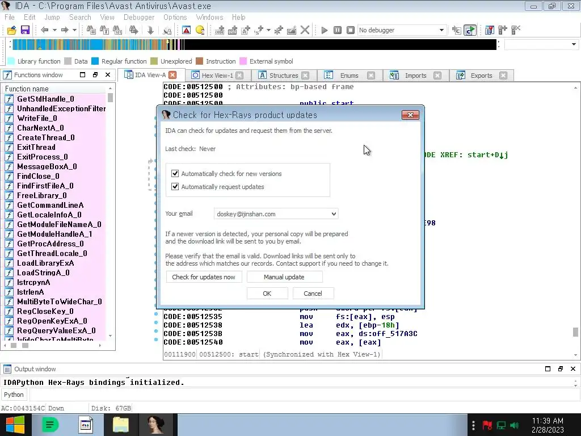Open the Windows Start button
Viewport: 581px width, 436px height.
tap(15, 425)
